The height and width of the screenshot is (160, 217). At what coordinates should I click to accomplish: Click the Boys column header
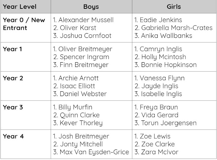91,7
